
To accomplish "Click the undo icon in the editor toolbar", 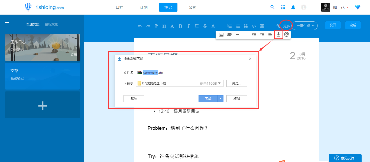I will click(140, 26).
